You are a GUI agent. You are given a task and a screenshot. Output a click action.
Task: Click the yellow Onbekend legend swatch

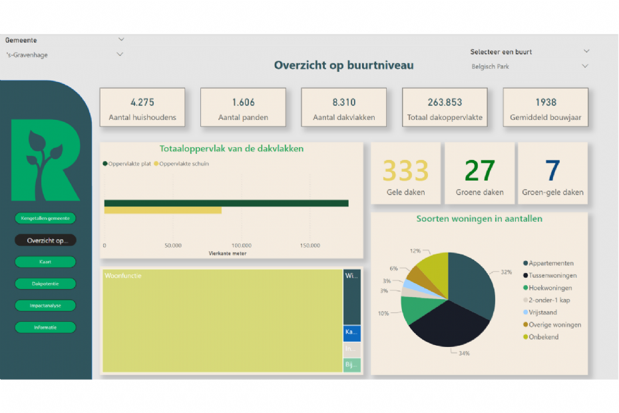pos(525,337)
